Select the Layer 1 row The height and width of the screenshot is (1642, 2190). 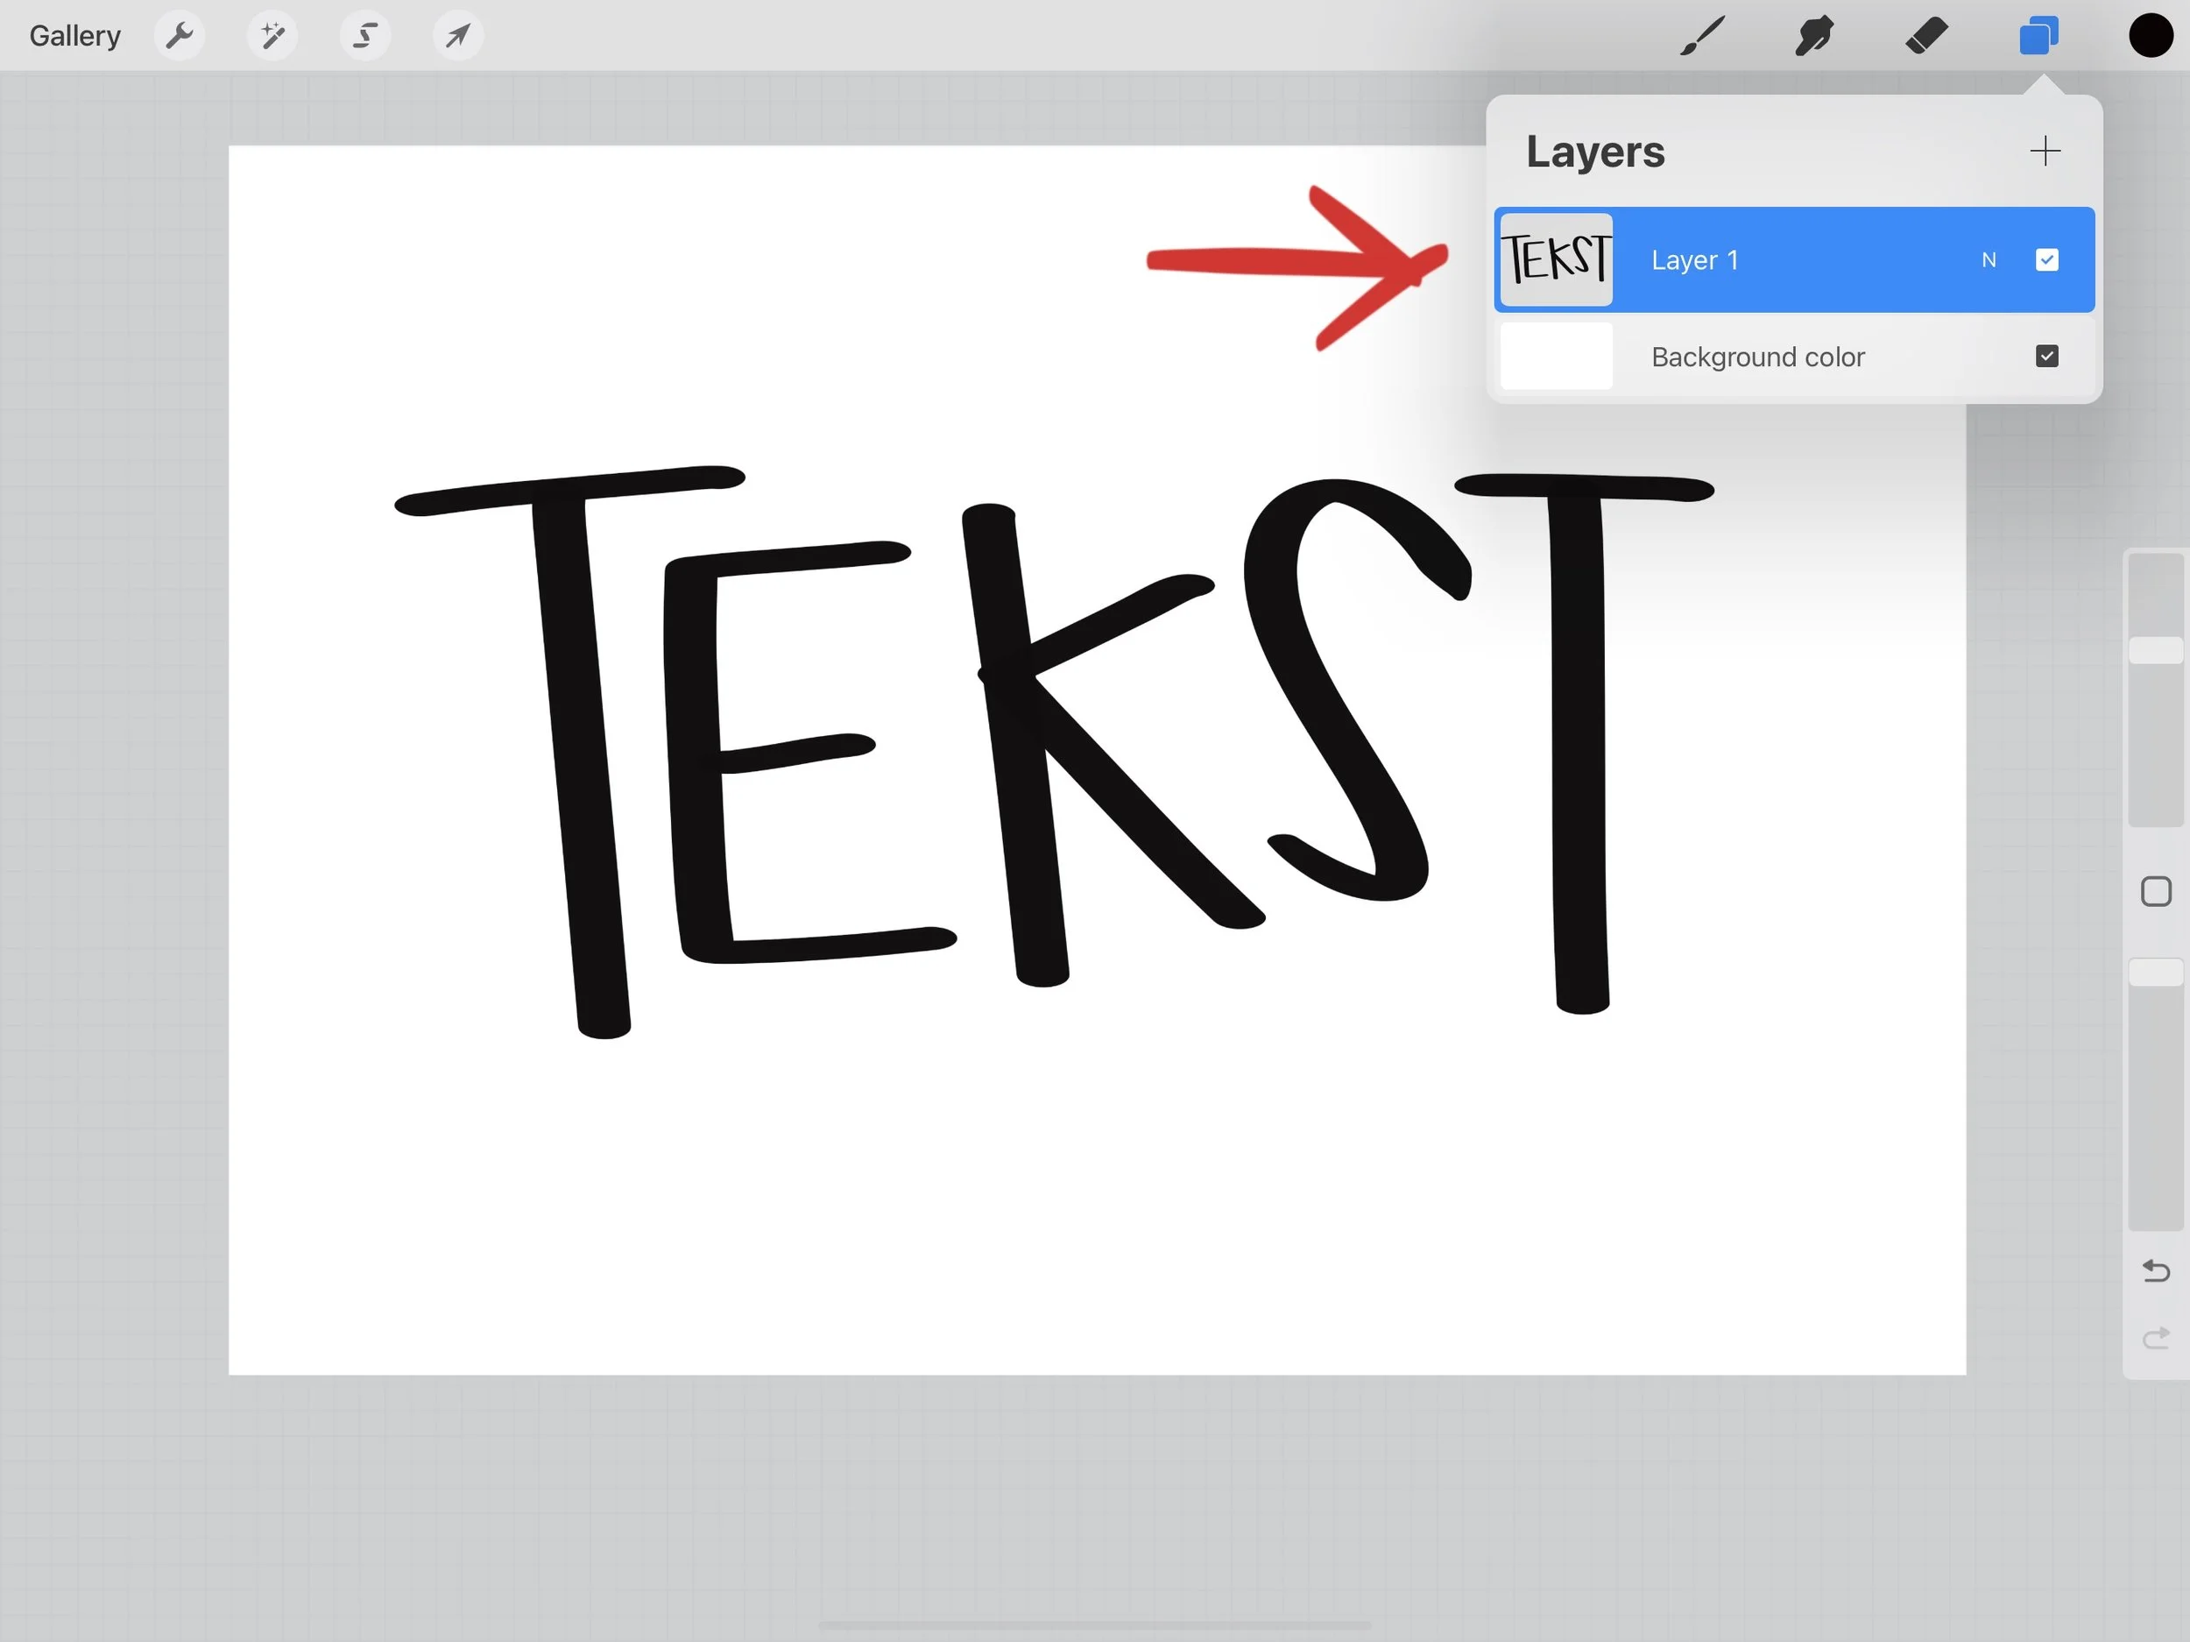(x=1794, y=259)
